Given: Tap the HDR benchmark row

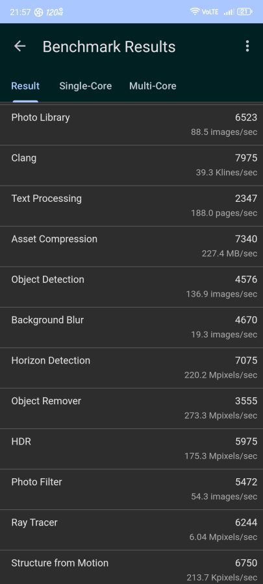Looking at the screenshot, I should coord(131,449).
